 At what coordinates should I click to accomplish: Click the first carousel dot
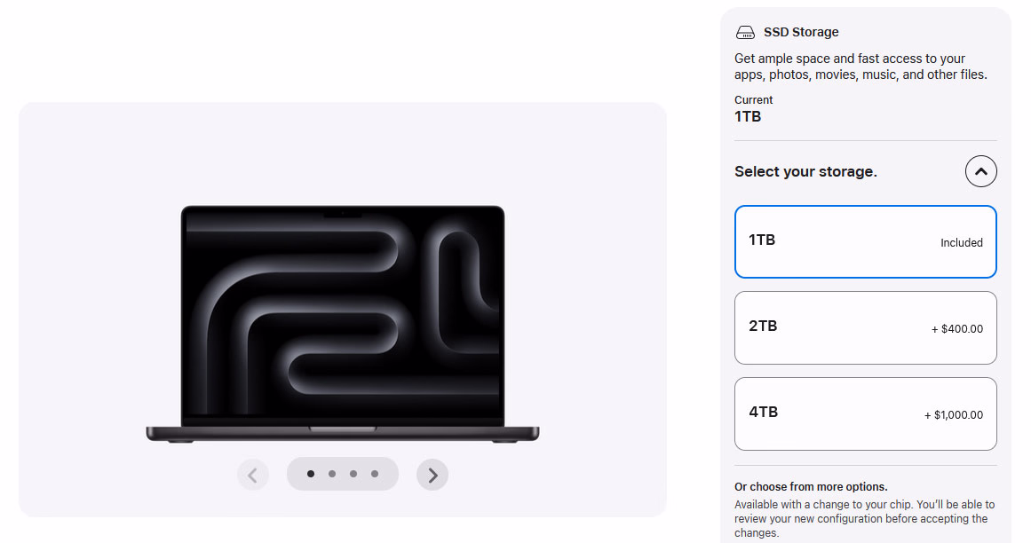point(311,474)
